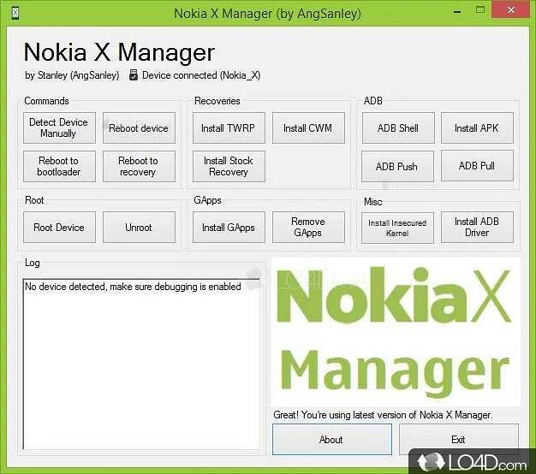Image resolution: width=536 pixels, height=474 pixels.
Task: Close the Nokia X Manager window
Action: [x=510, y=10]
